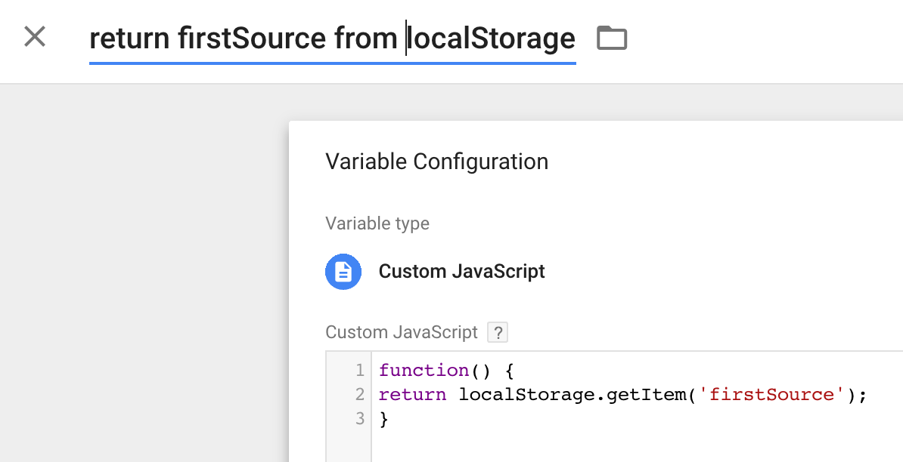Screen dimensions: 903x462
Task: Open the question mark help icon
Action: click(x=498, y=332)
